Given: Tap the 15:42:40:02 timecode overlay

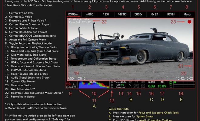Looking at the screenshot, I should [185, 78].
